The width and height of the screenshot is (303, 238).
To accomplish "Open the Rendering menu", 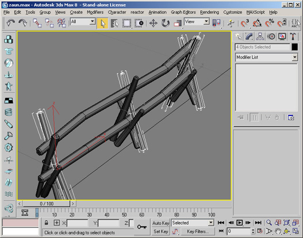I will [x=209, y=12].
